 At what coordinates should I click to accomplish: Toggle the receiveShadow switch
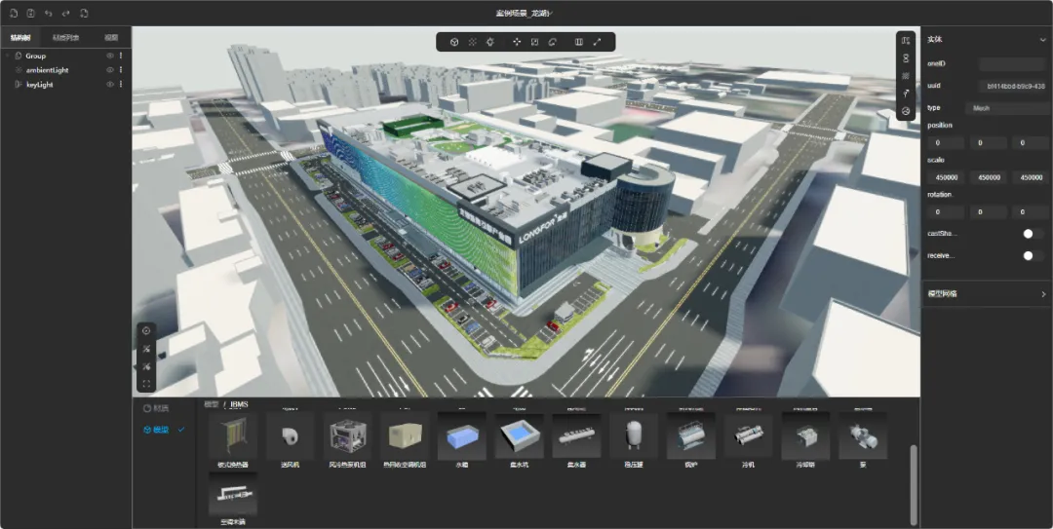click(1032, 255)
